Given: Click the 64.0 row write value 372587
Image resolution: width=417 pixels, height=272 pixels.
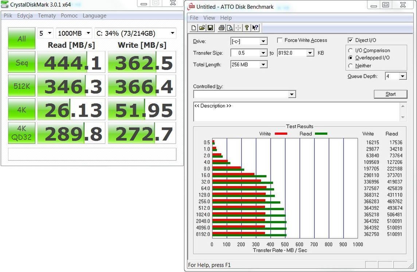Looking at the screenshot, I should tap(371, 188).
